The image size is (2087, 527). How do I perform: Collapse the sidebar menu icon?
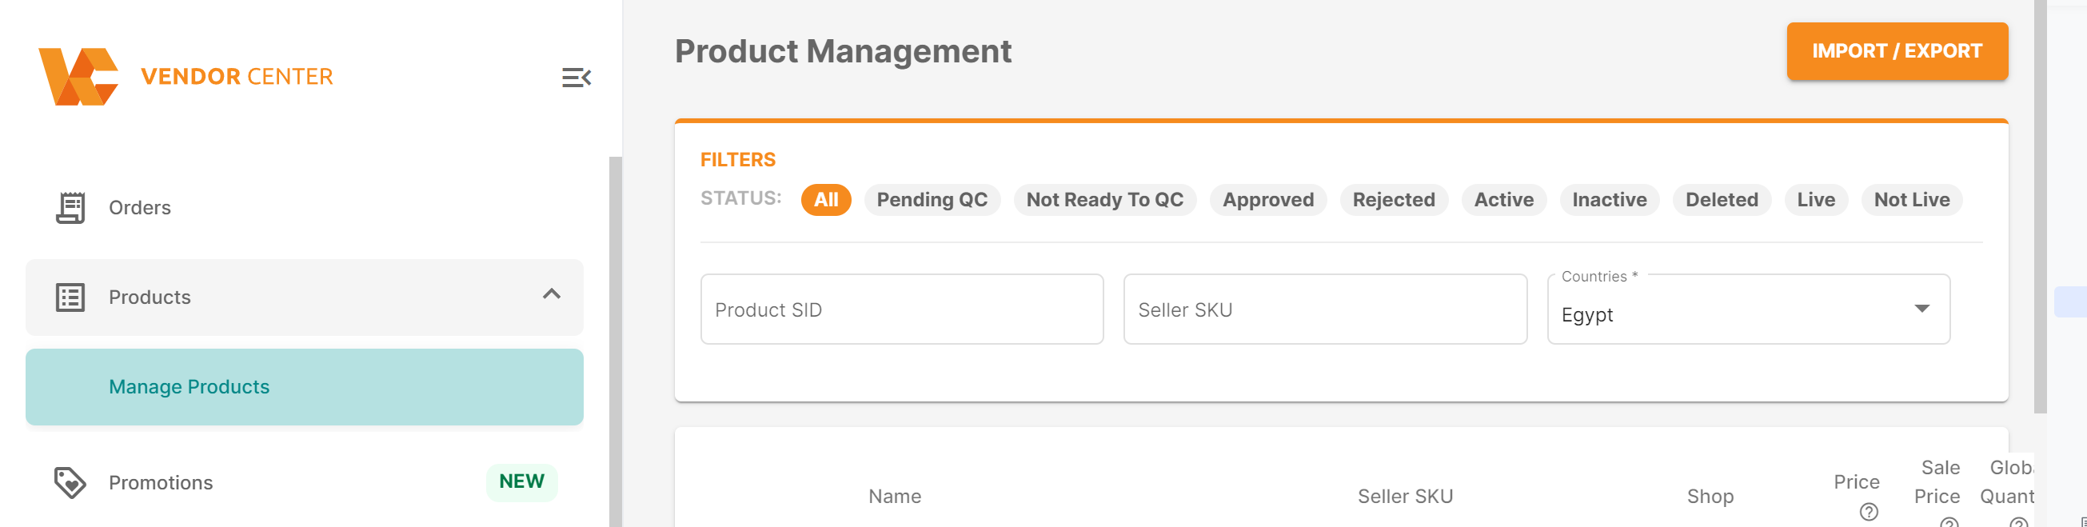[576, 78]
